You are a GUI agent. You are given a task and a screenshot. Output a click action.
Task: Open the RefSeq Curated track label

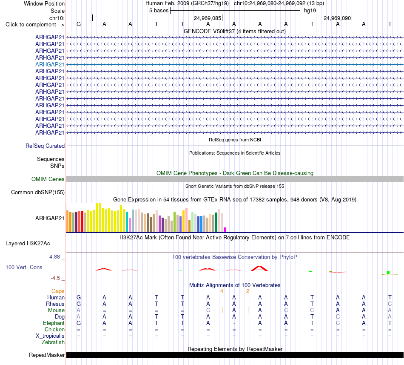coord(45,146)
